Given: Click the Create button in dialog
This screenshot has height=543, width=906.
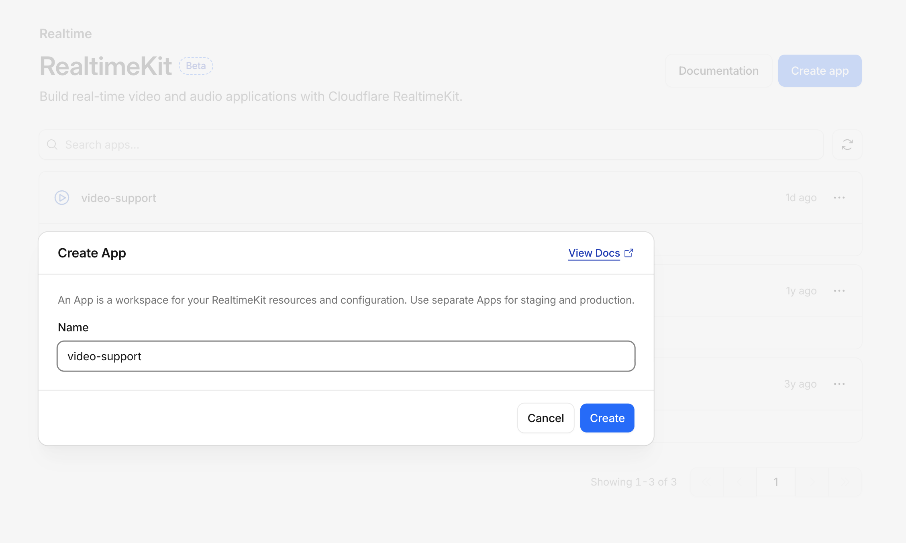Looking at the screenshot, I should pos(607,418).
